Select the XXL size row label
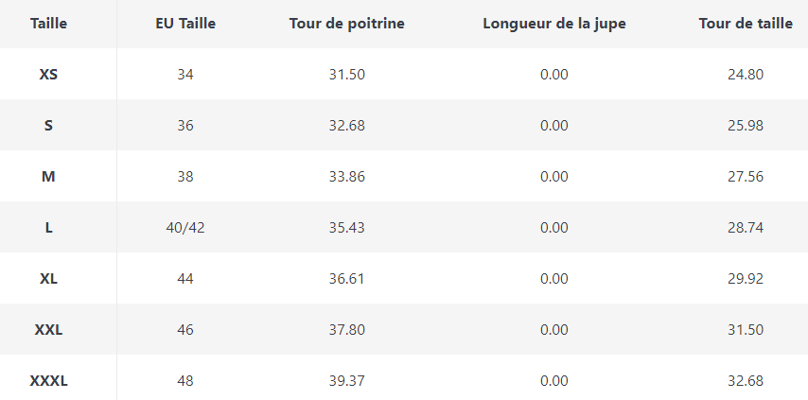 coord(48,330)
